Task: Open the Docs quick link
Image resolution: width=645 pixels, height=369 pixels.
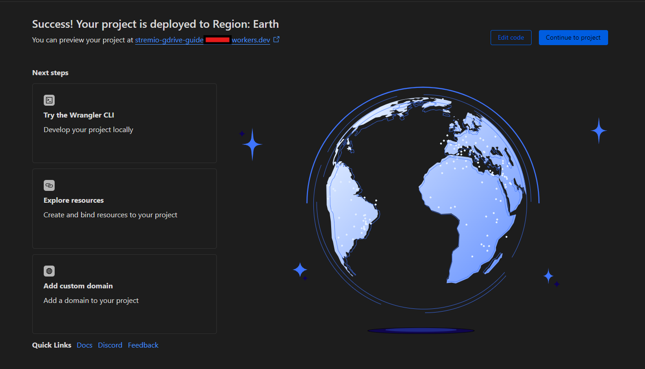Action: (85, 345)
